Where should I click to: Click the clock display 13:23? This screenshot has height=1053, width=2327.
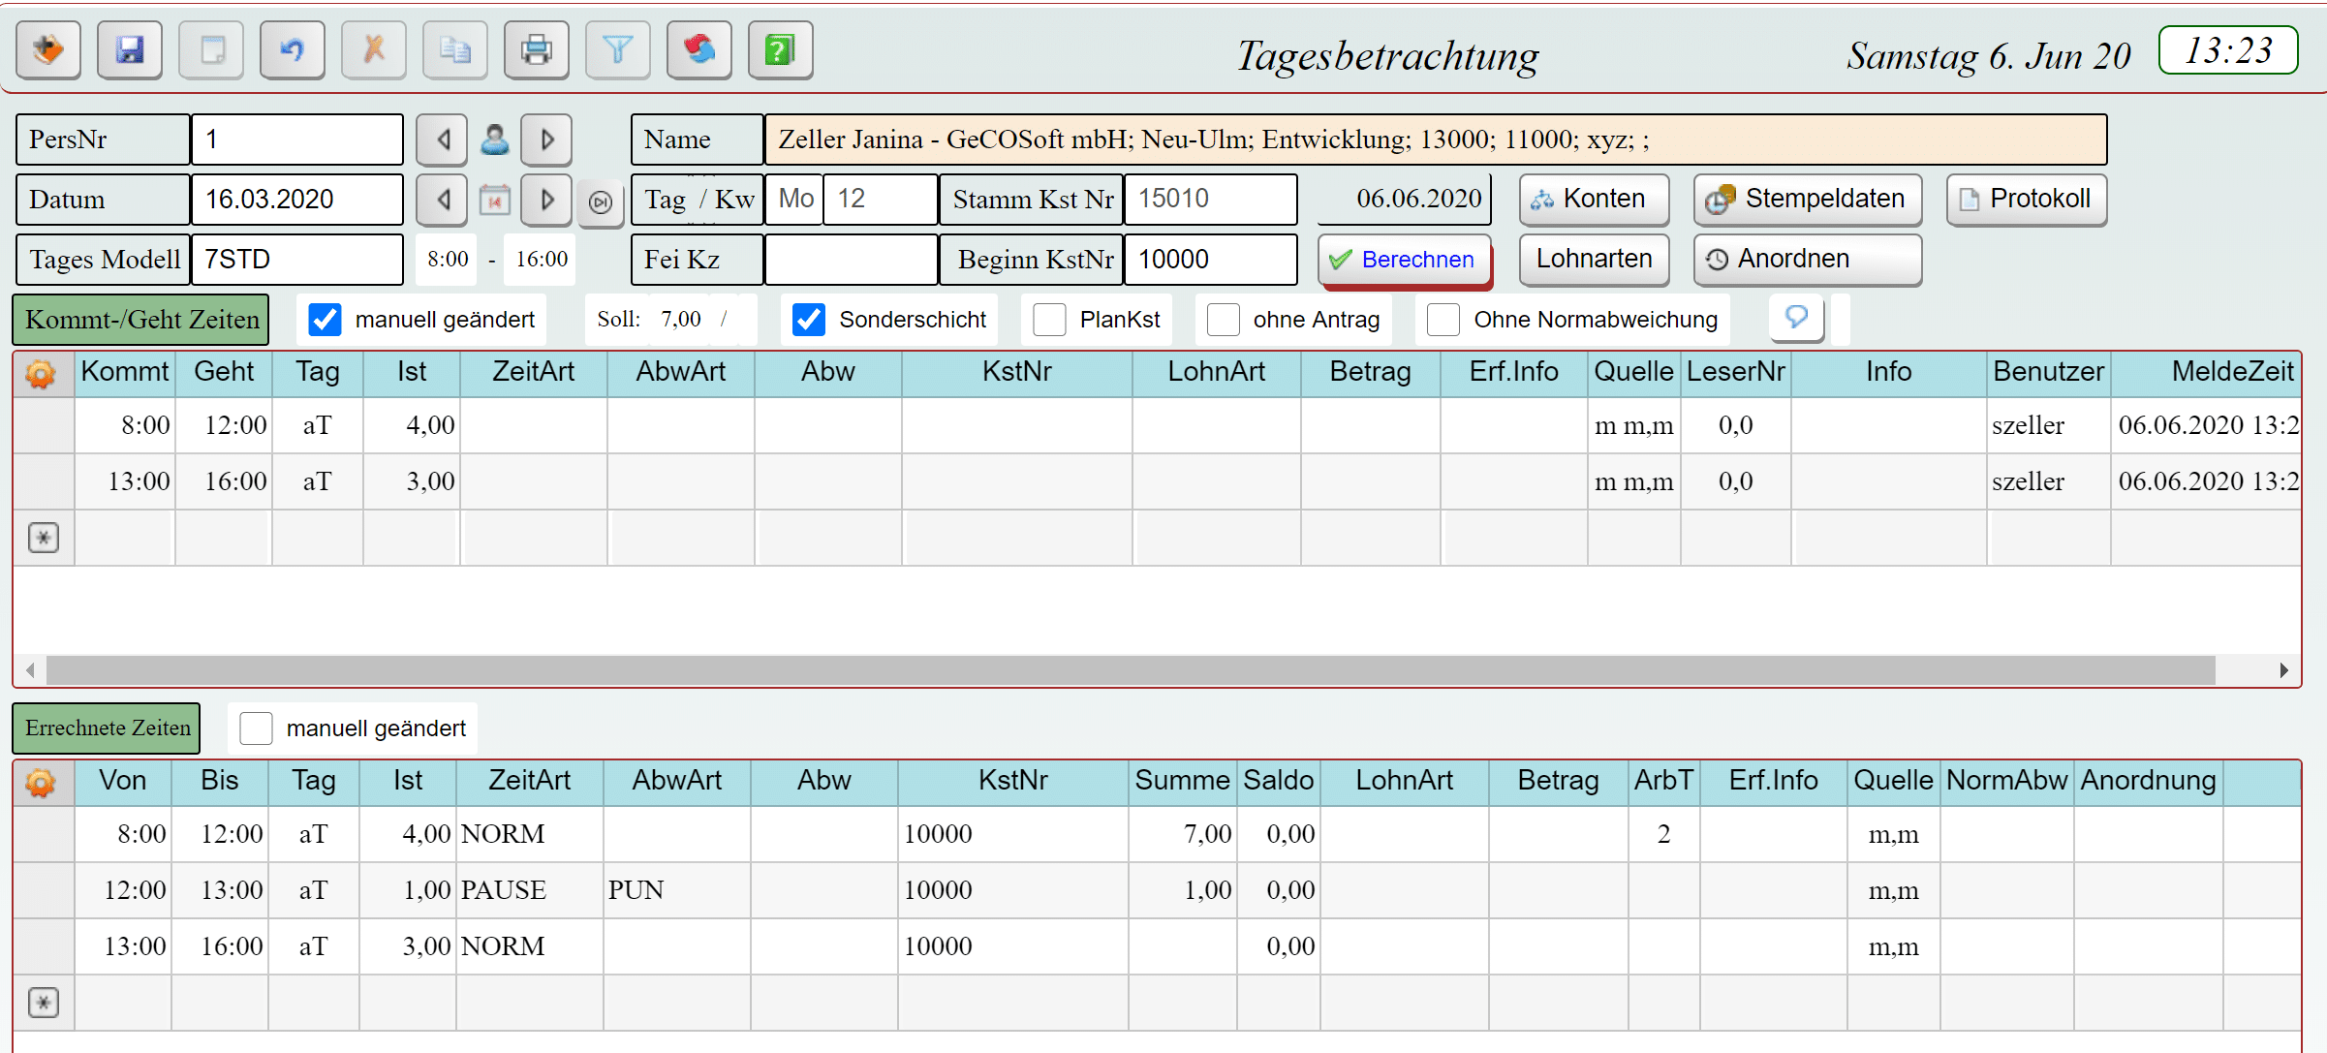tap(2228, 50)
